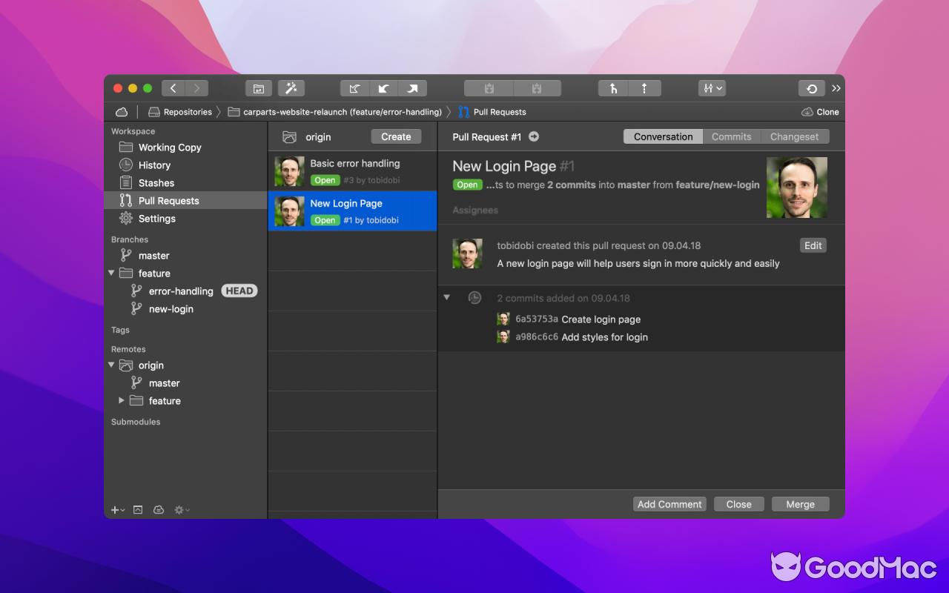The height and width of the screenshot is (593, 949).
Task: Collapse the origin remote tree
Action: point(111,365)
